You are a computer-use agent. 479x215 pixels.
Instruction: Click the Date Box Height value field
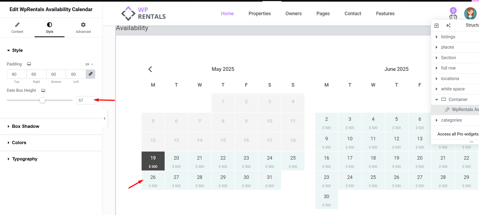(x=85, y=100)
